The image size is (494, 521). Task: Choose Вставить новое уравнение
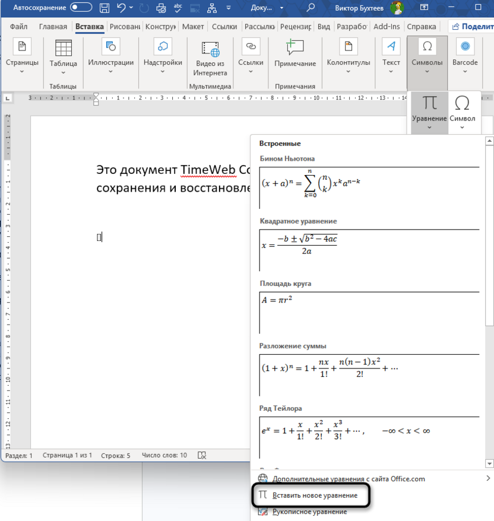[310, 495]
